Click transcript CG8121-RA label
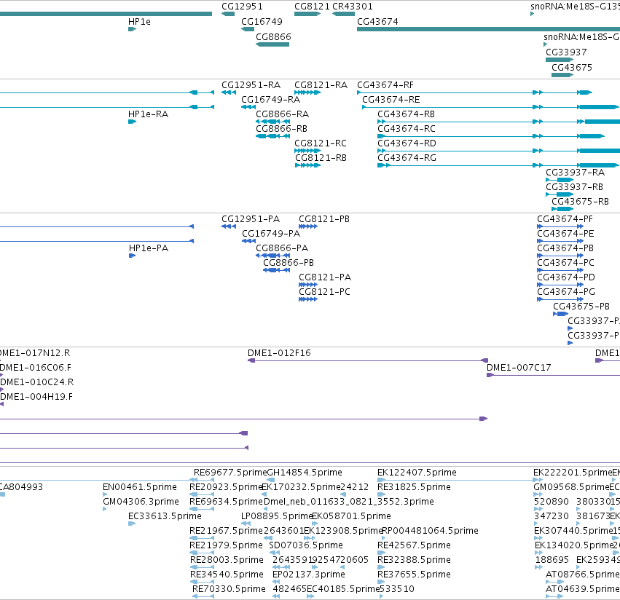620x600 pixels. pos(321,85)
